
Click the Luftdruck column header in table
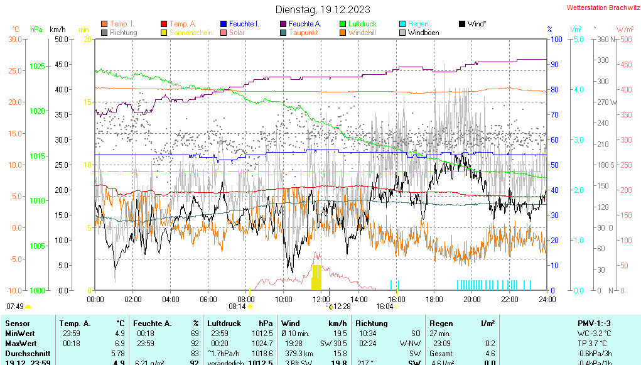point(225,323)
